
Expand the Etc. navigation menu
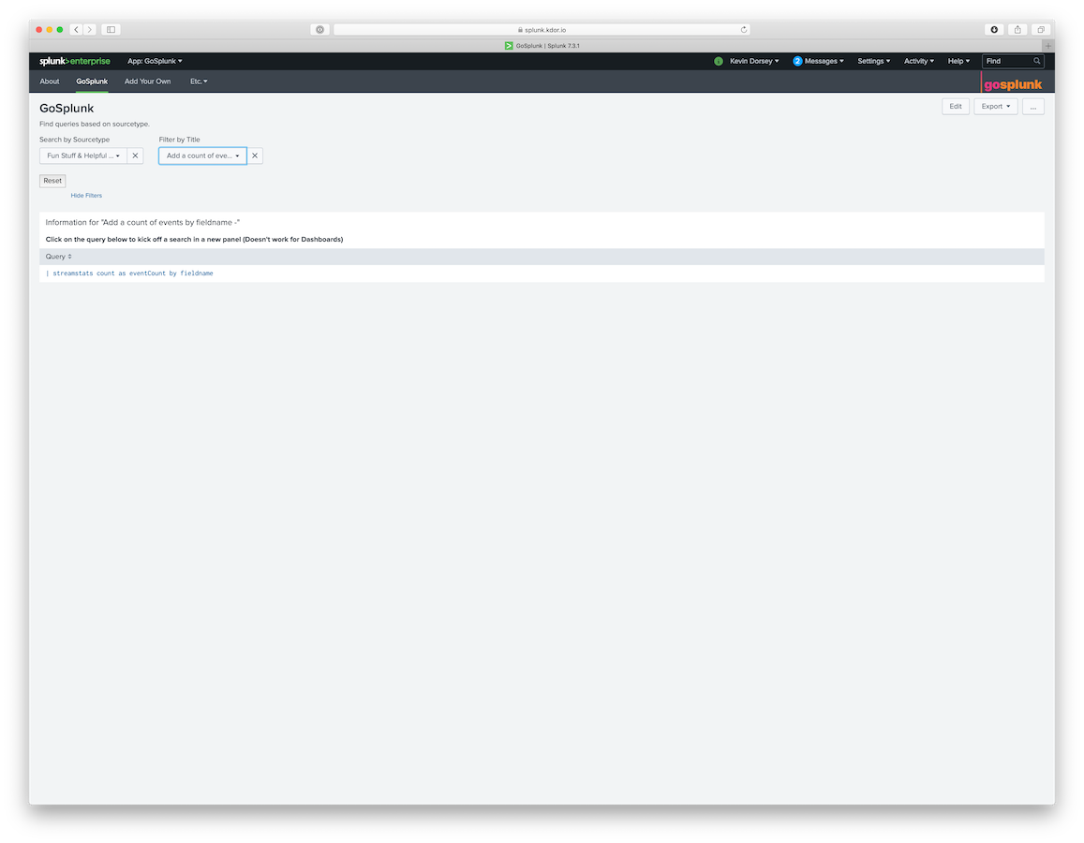point(200,81)
